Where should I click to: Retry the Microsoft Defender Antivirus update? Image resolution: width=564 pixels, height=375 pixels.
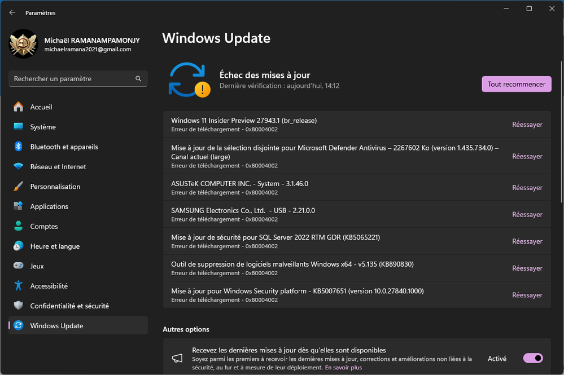(527, 156)
